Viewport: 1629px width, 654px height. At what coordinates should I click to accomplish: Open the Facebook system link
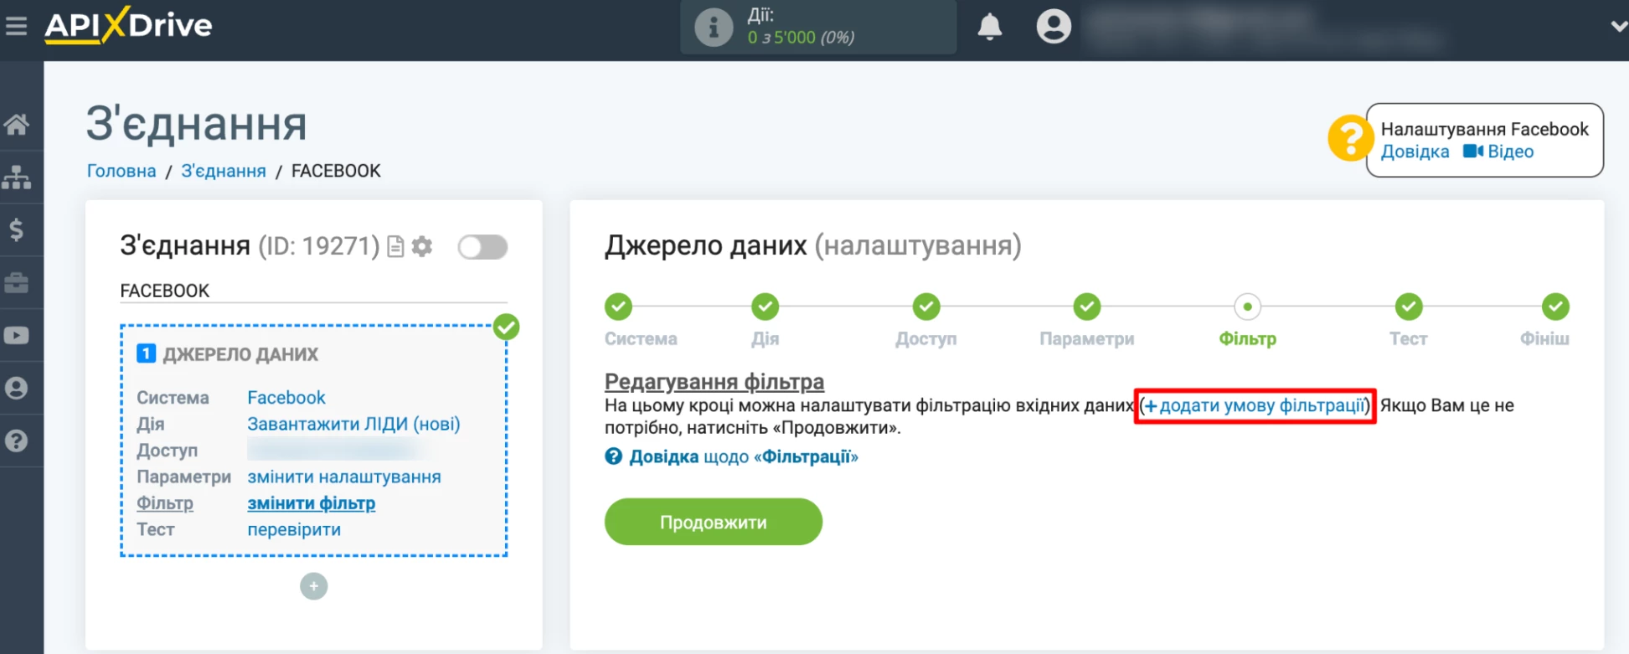click(x=286, y=398)
